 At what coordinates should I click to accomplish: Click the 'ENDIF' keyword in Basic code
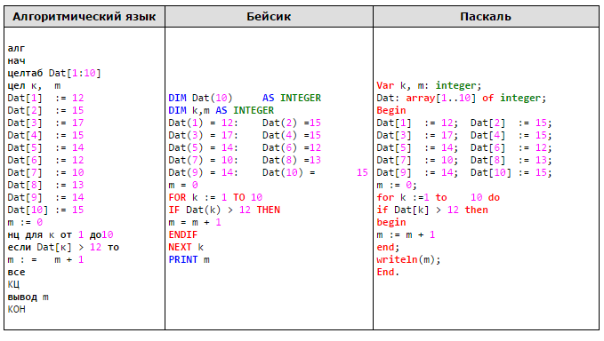click(183, 234)
